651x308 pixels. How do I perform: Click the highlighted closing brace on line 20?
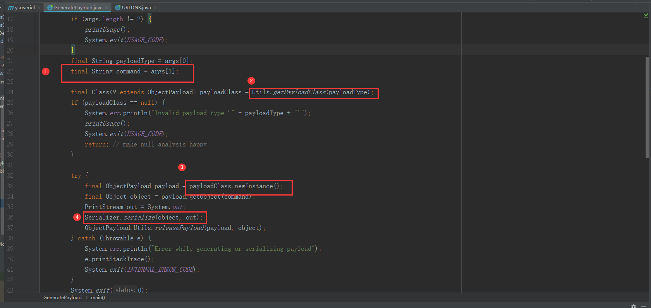point(72,50)
